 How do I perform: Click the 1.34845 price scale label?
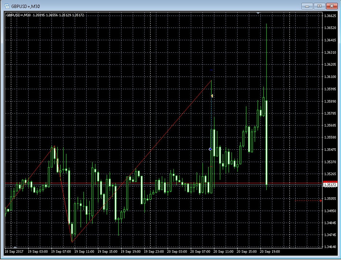coord(330,223)
